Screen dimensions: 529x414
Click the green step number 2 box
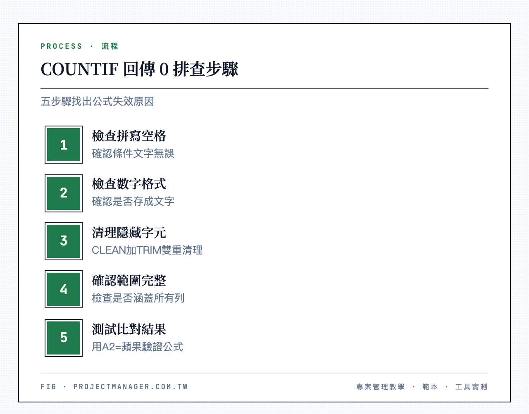coord(64,193)
